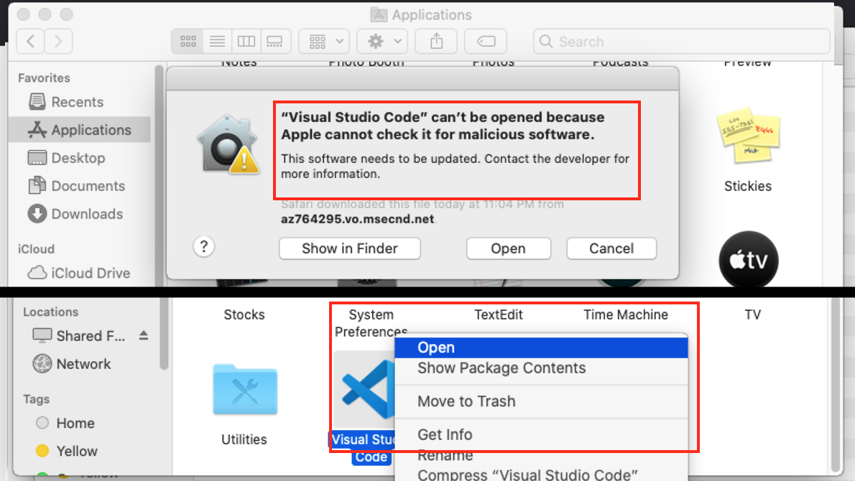The image size is (855, 481).
Task: Open the group-by dropdown in toolbar
Action: (x=324, y=42)
